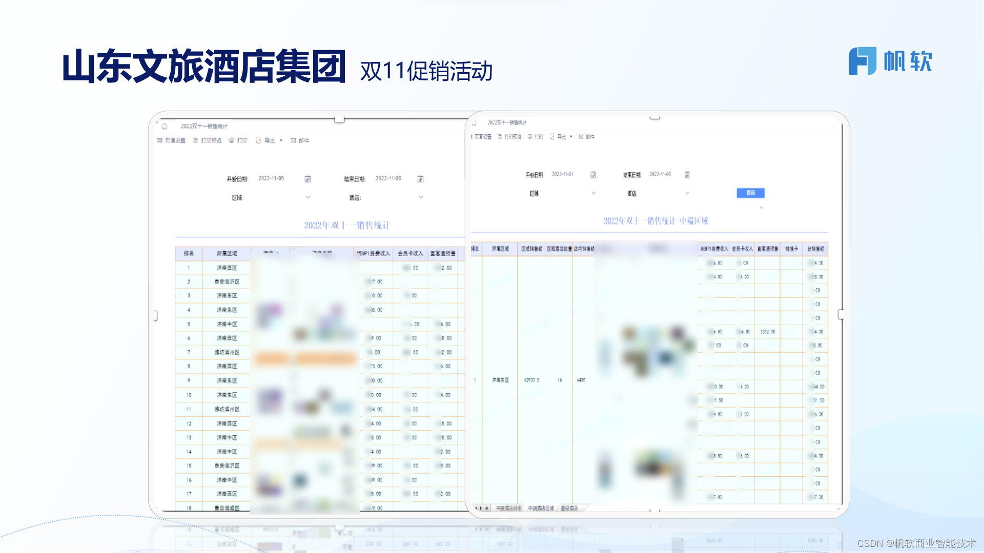Open calendar picker for left 开始日期
The image size is (984, 553).
coord(307,179)
